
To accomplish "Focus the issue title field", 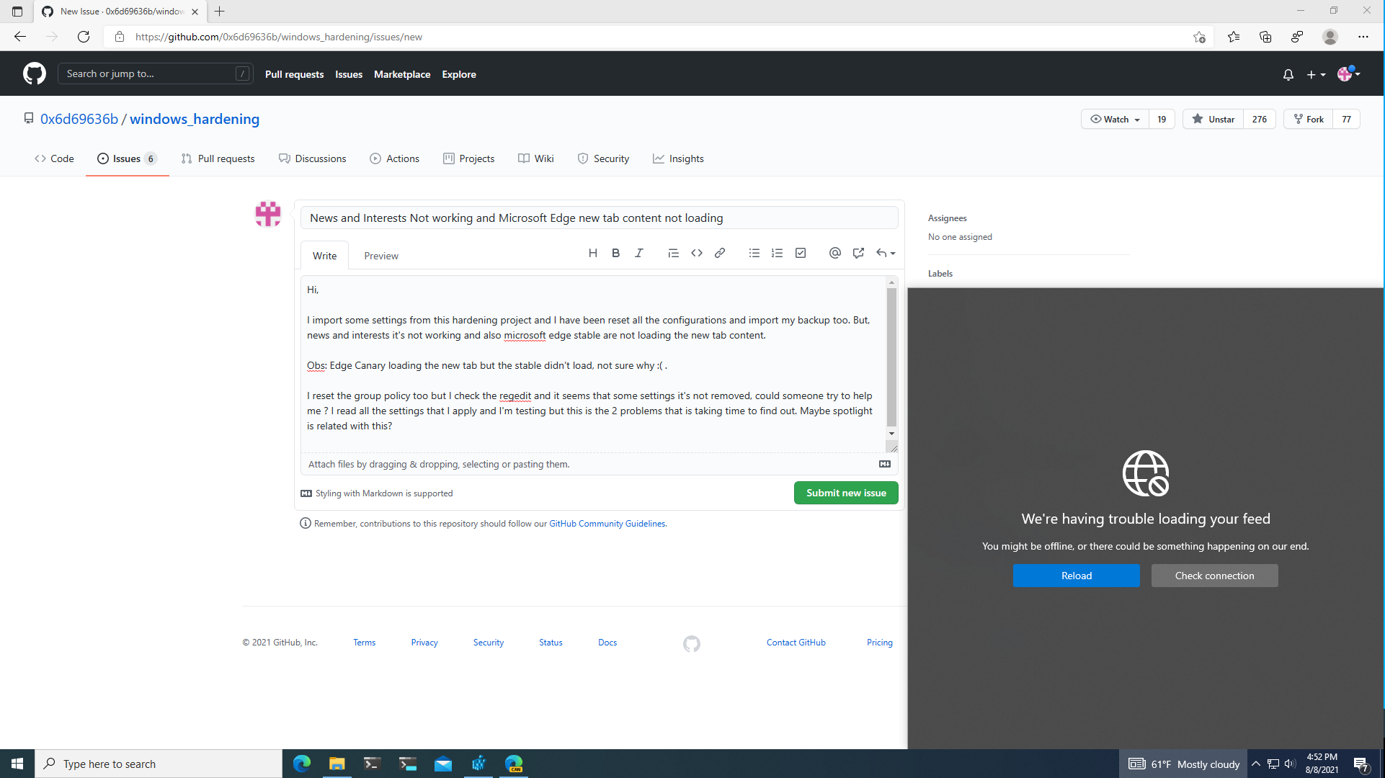I will click(599, 218).
